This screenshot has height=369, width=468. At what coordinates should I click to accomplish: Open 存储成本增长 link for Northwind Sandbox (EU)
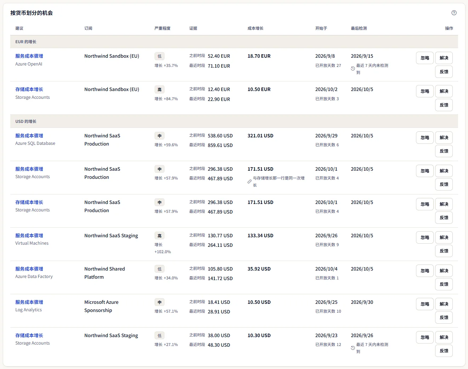(x=29, y=89)
